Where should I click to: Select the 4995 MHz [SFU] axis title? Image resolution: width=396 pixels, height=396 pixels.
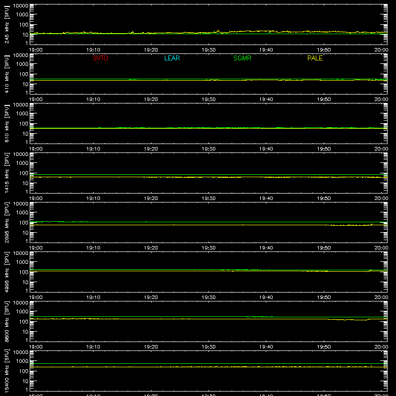point(7,272)
